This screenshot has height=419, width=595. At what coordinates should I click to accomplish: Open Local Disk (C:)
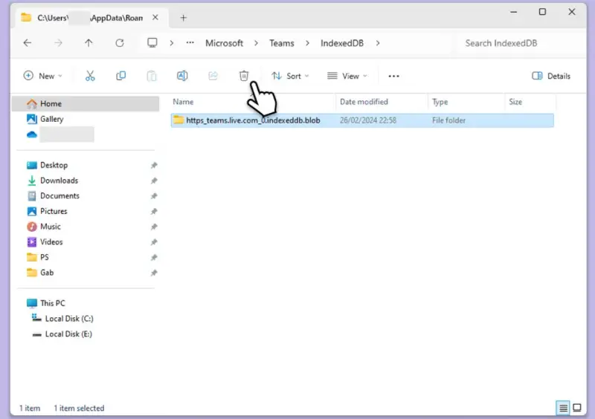pos(68,319)
